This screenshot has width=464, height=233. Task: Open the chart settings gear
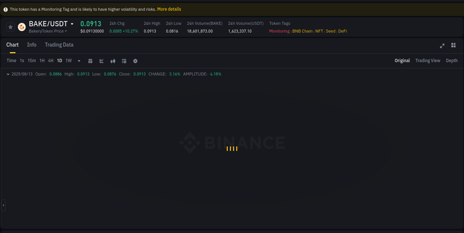click(135, 61)
